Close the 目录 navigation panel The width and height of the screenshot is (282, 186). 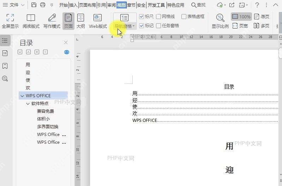[66, 43]
